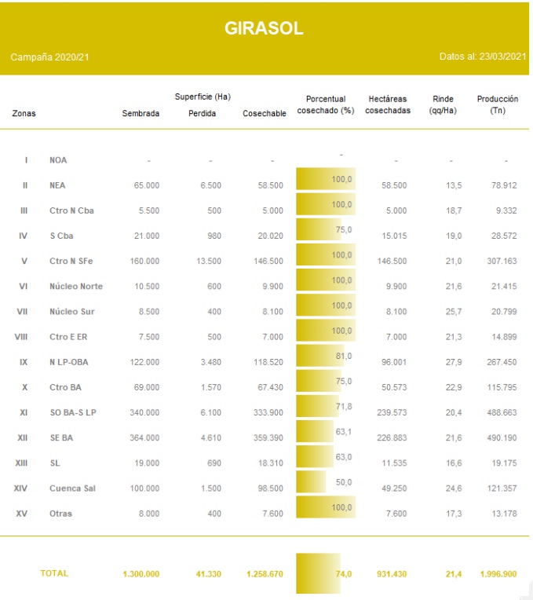Click the TOTAL row label
The height and width of the screenshot is (600, 533).
pyautogui.click(x=54, y=573)
